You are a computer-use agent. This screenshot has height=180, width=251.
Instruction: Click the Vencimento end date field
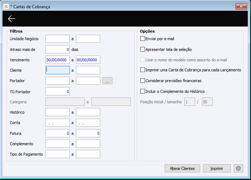point(88,60)
